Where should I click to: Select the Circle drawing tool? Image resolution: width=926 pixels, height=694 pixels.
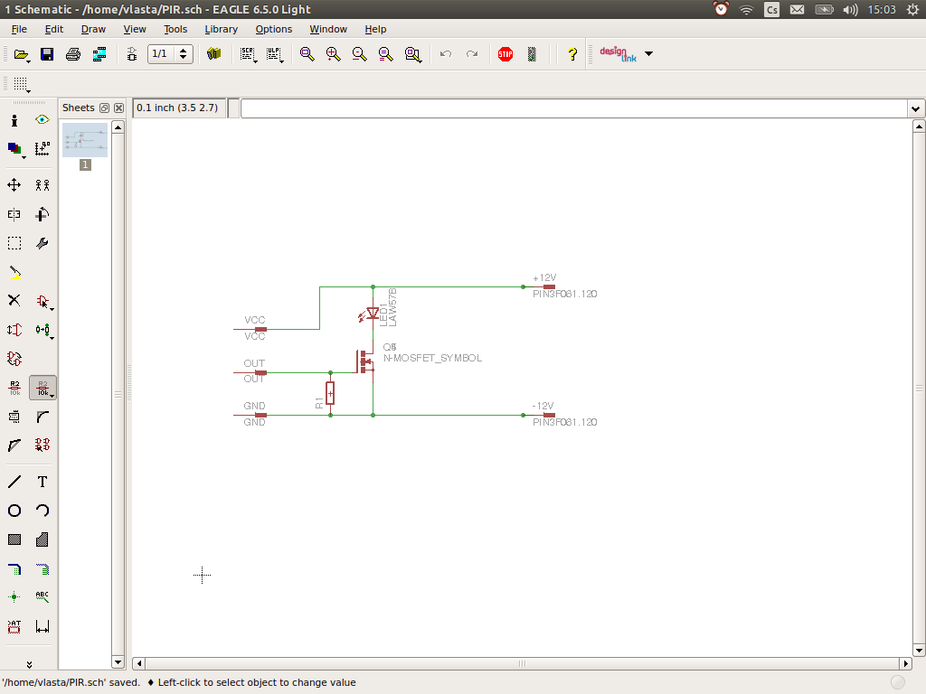(14, 511)
